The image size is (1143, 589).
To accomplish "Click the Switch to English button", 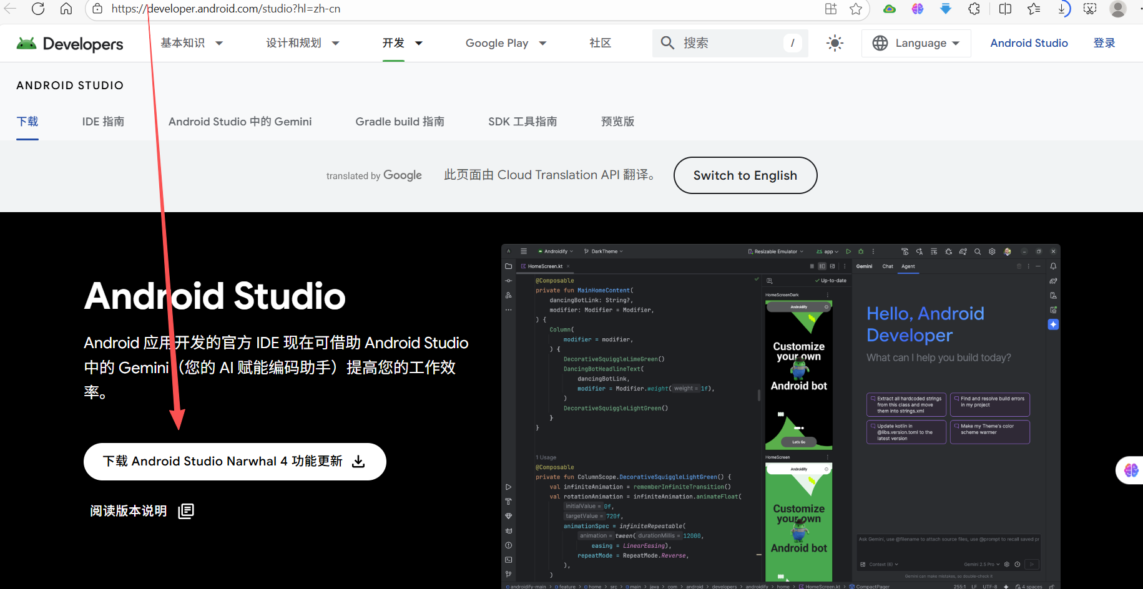I will pos(745,175).
